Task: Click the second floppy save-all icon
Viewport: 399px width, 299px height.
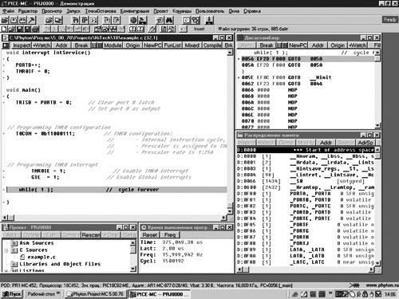Action: click(28, 29)
